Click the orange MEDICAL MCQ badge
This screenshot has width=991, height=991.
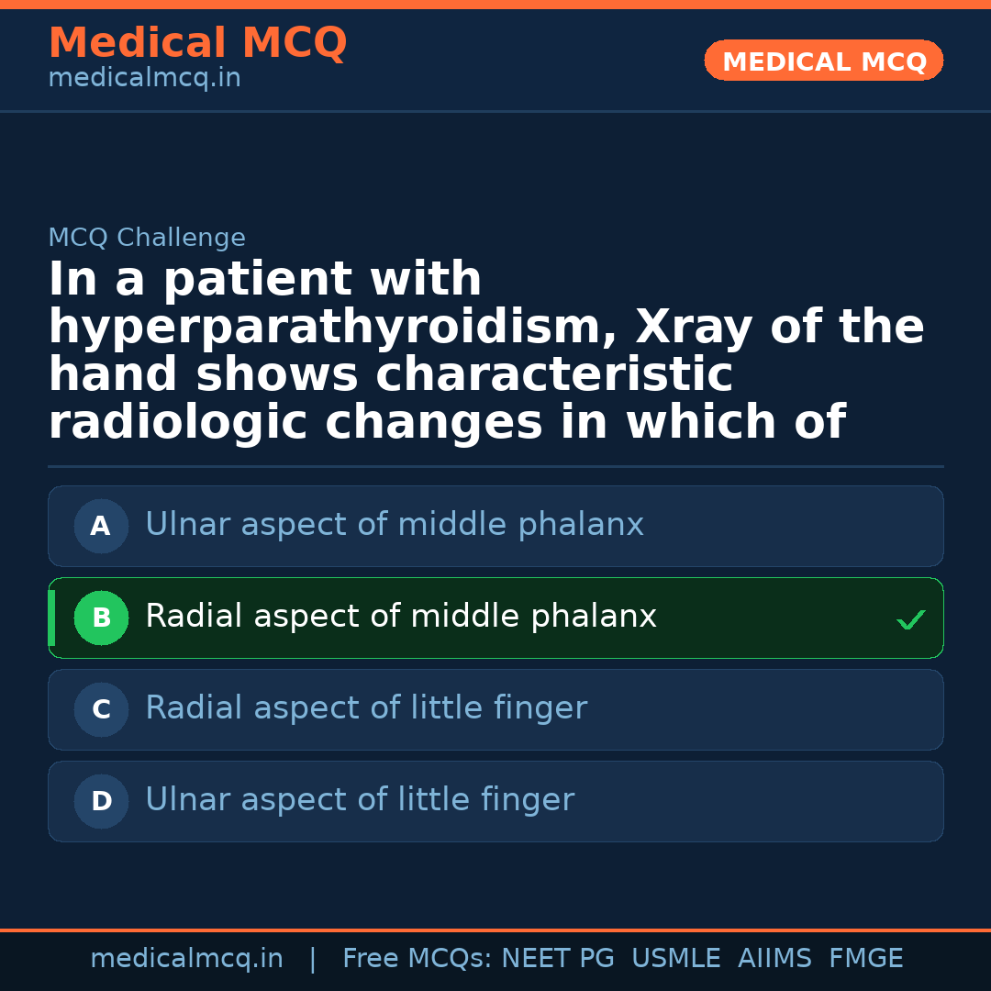click(x=824, y=61)
